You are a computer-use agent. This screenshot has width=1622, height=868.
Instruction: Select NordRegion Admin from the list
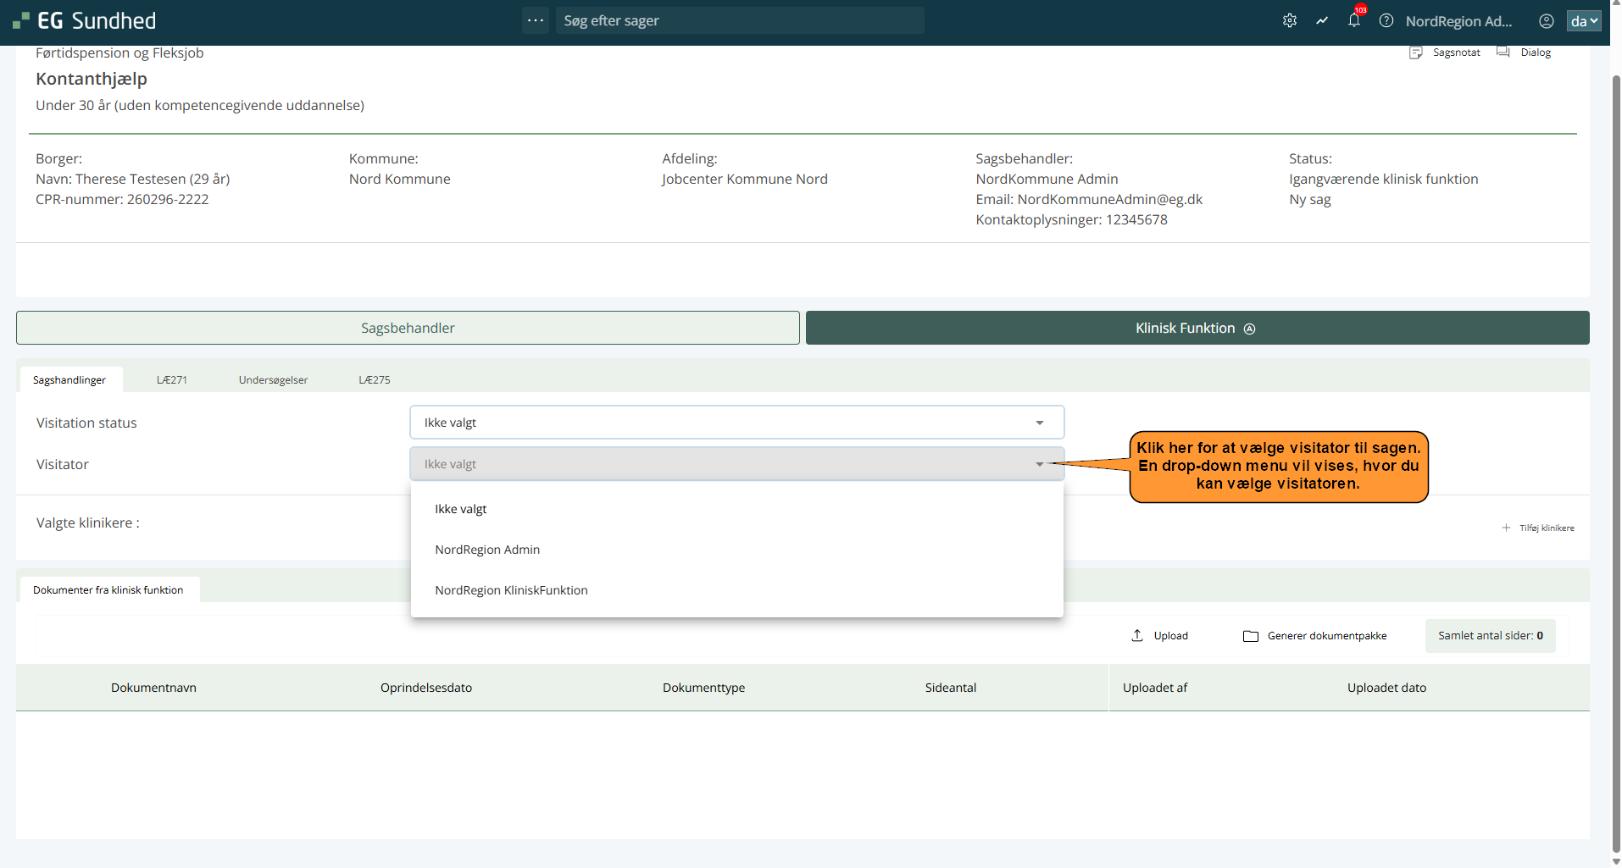pyautogui.click(x=487, y=550)
